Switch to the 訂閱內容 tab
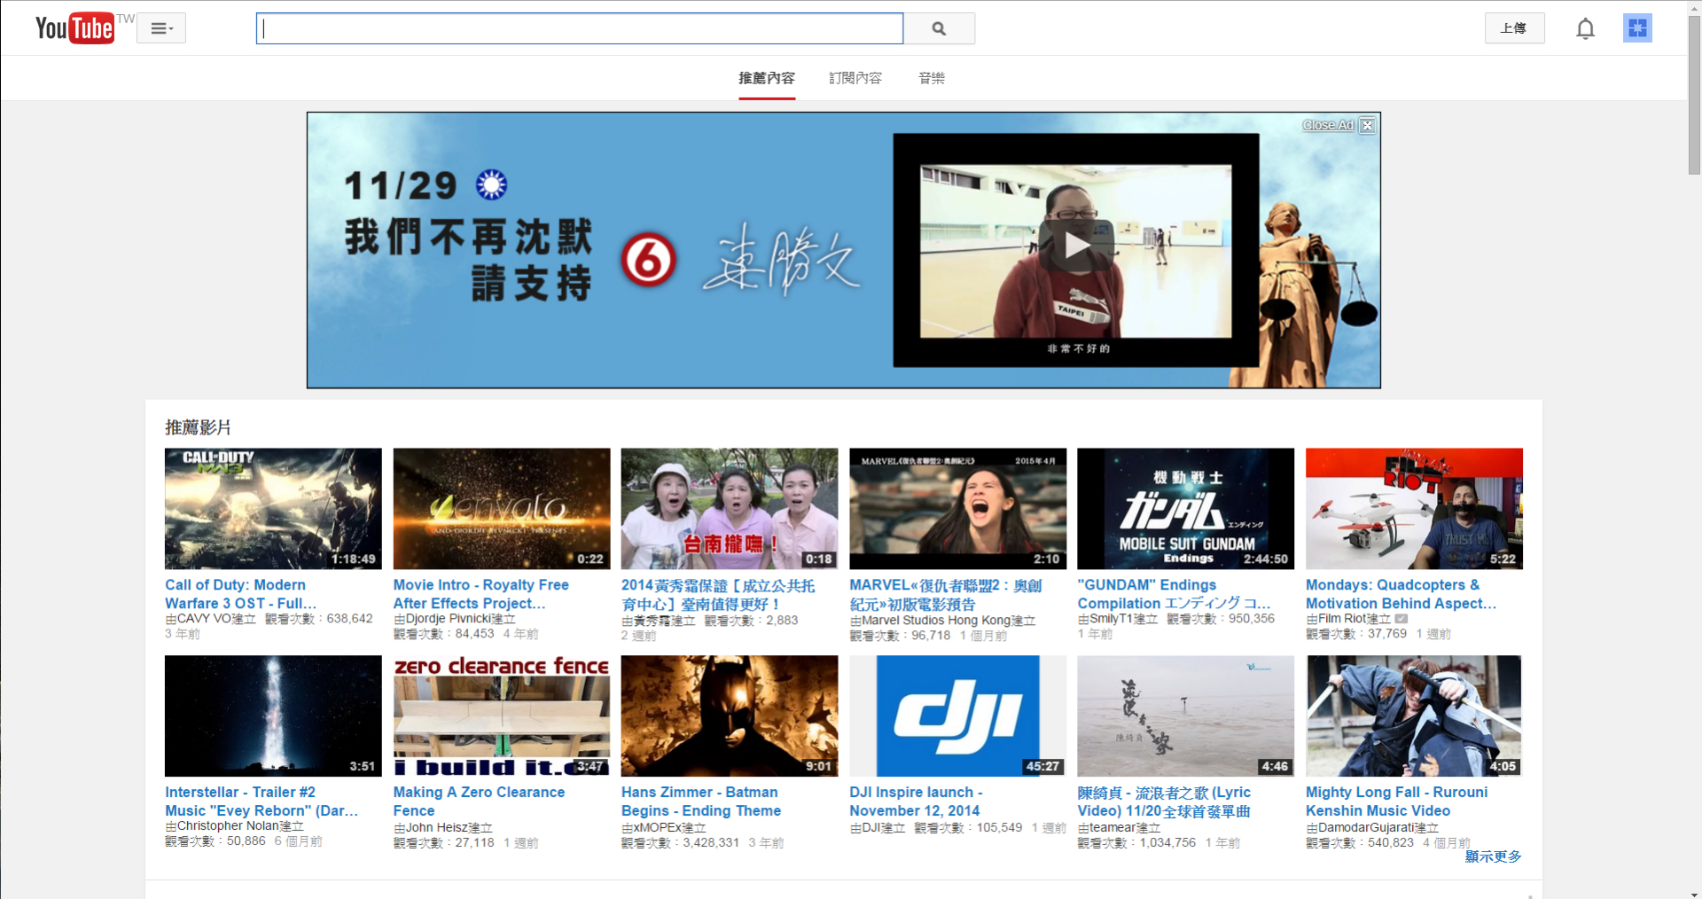This screenshot has width=1702, height=899. point(855,79)
